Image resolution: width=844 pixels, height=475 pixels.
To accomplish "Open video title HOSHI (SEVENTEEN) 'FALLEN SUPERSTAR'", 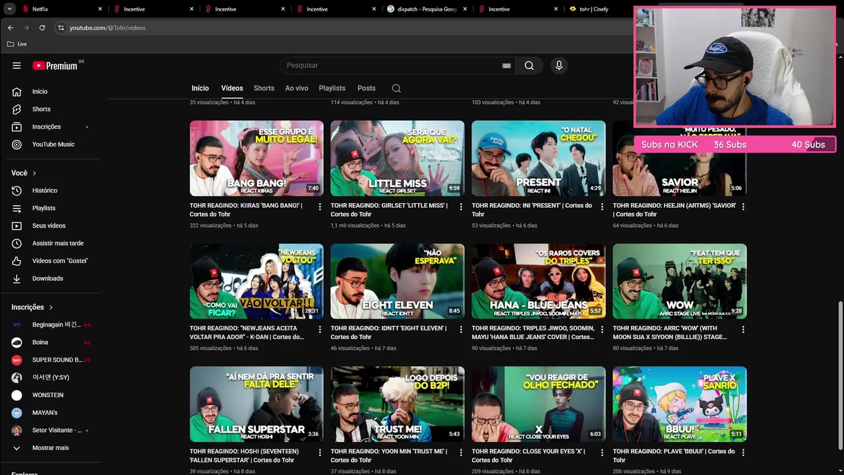I will [245, 456].
